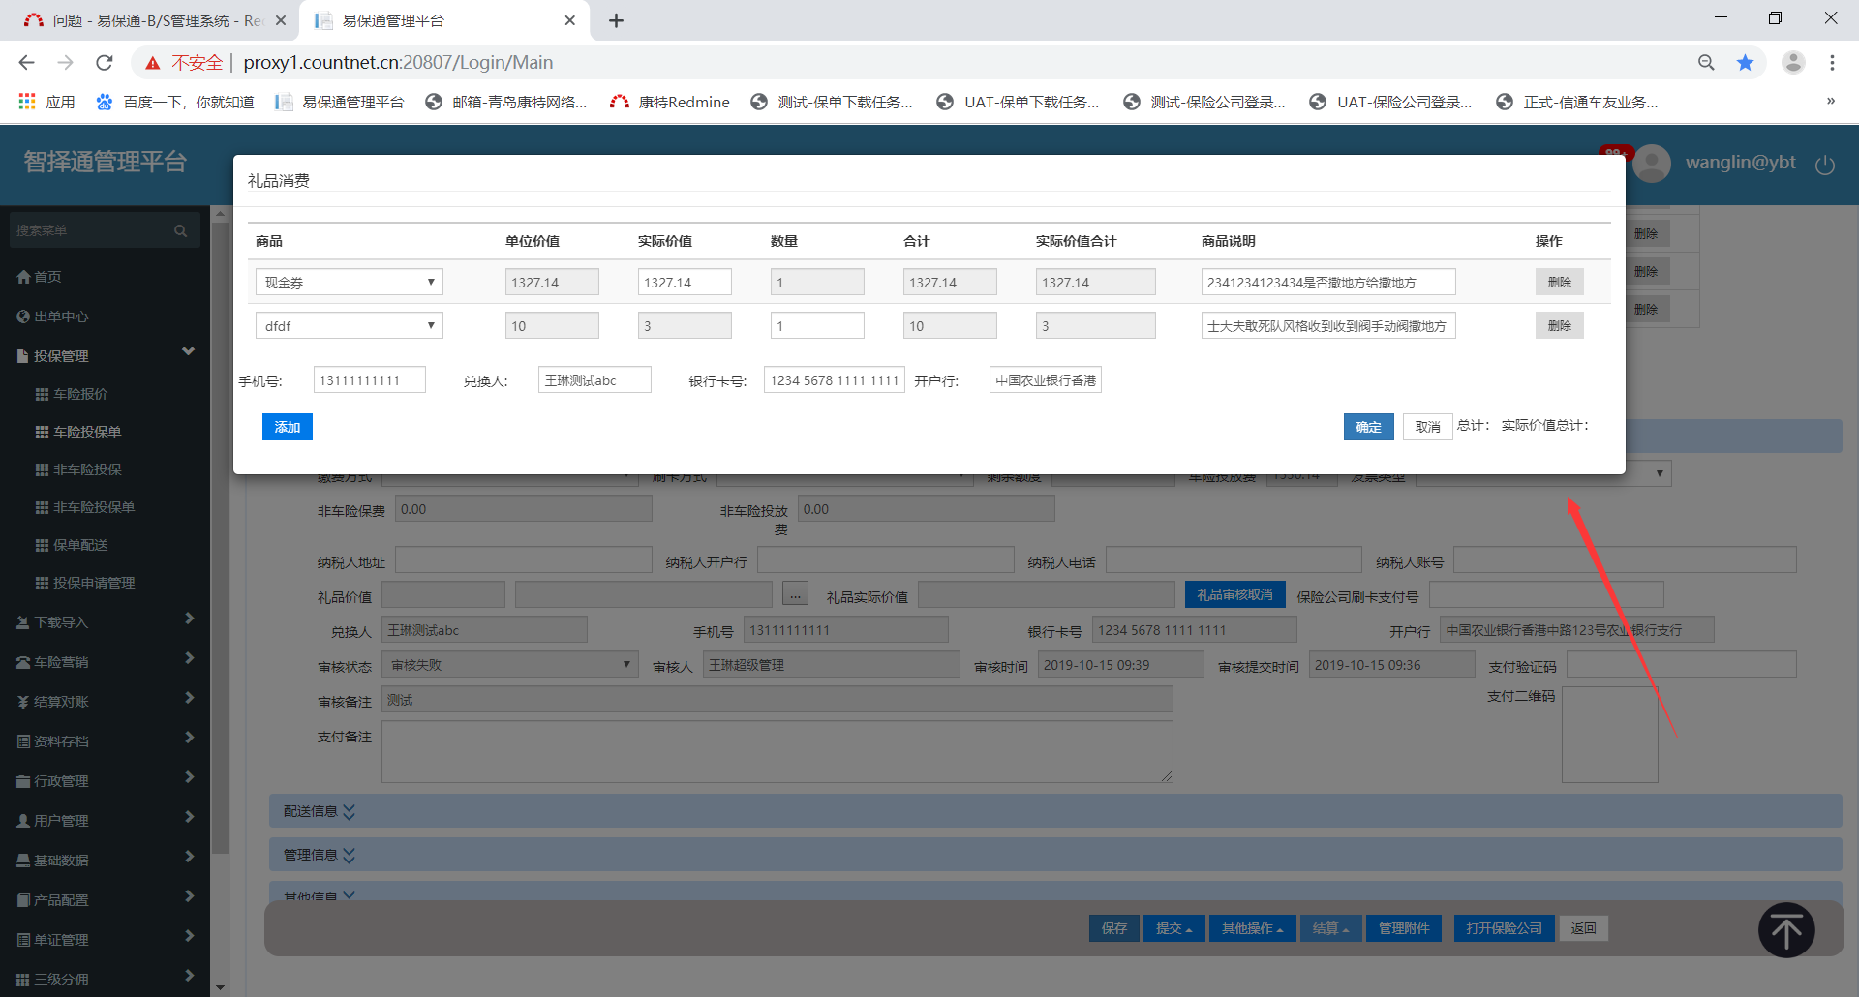Open the dfdf product dropdown
The height and width of the screenshot is (997, 1859).
pos(349,326)
